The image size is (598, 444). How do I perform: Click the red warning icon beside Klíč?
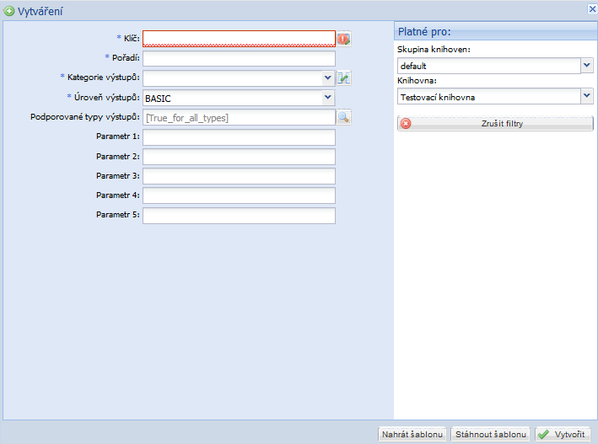[x=343, y=39]
